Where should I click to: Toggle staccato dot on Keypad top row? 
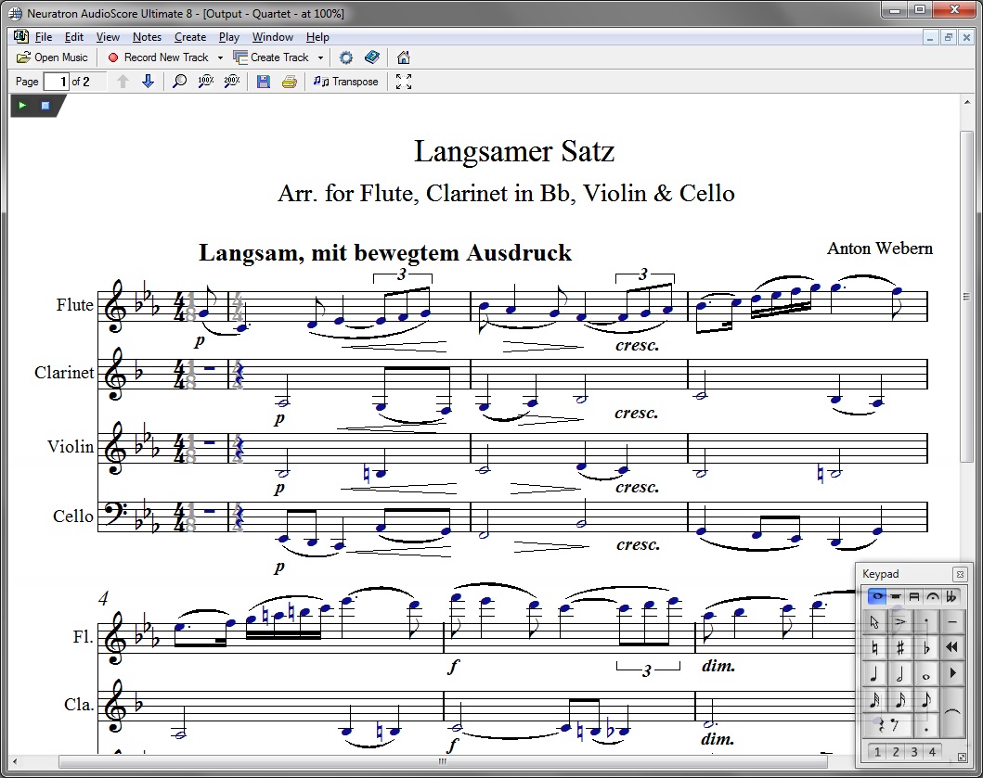click(x=926, y=621)
